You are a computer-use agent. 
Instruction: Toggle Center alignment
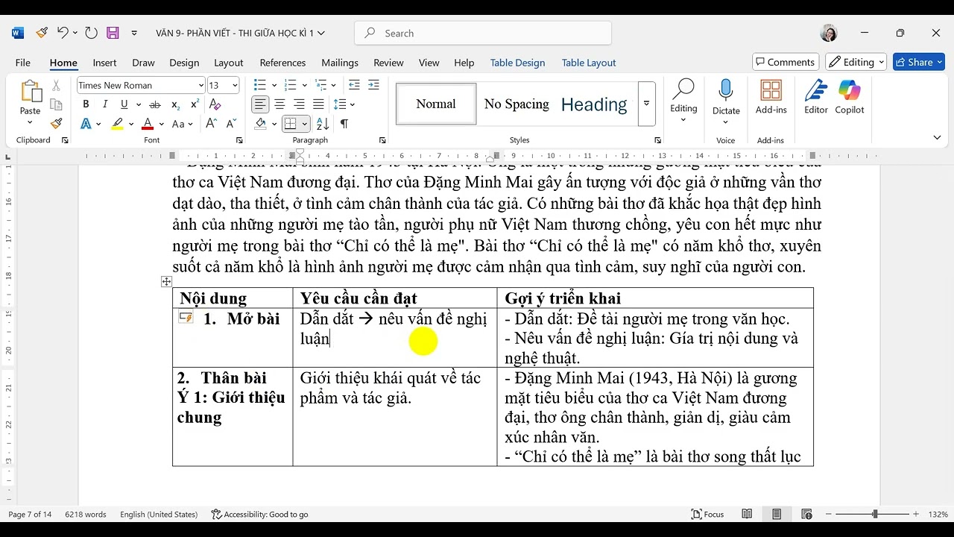[x=279, y=104]
